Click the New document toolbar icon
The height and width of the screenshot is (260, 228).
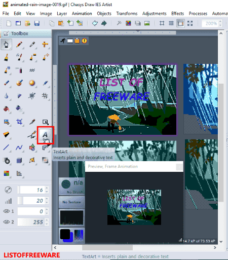(9, 23)
